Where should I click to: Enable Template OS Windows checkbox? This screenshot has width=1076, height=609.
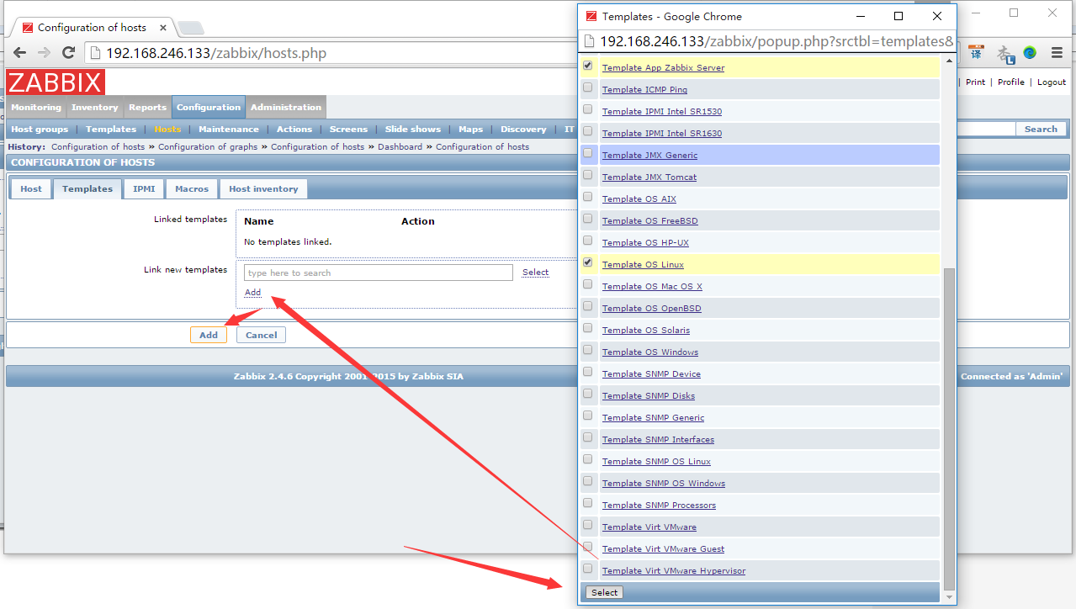coord(587,350)
